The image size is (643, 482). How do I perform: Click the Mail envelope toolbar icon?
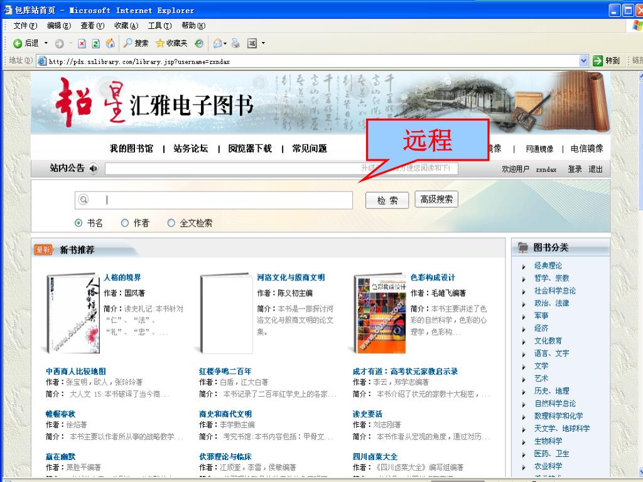tap(218, 43)
